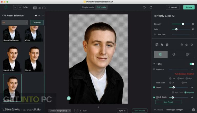Uncheck the Depth checkbox
This screenshot has width=197, height=113.
(x=154, y=87)
